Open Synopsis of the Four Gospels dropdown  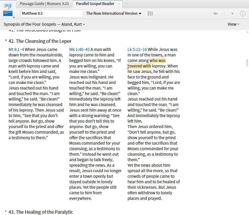pyautogui.click(x=44, y=24)
